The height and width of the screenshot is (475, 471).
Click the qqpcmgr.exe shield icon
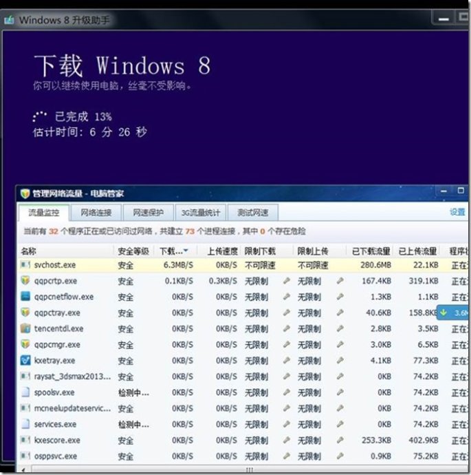25,344
